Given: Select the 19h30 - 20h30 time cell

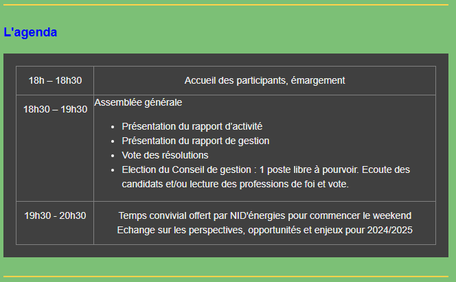Looking at the screenshot, I should pyautogui.click(x=55, y=223).
